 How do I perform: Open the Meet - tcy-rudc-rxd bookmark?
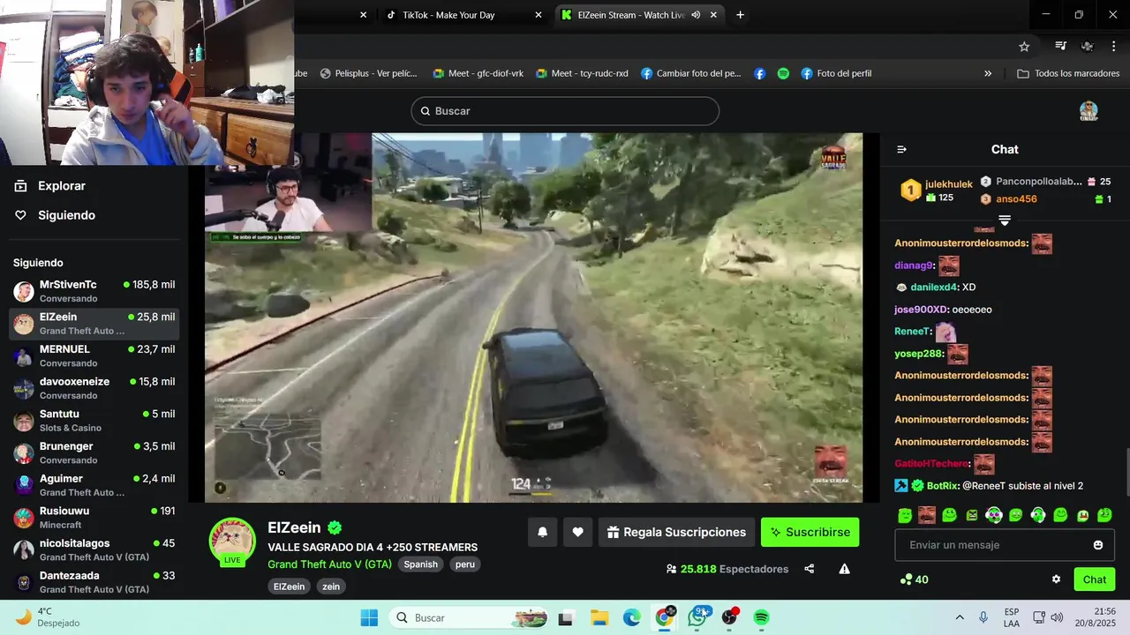point(582,74)
